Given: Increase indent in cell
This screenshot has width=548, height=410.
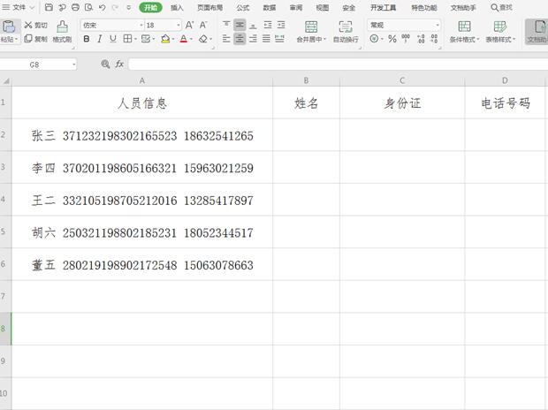Looking at the screenshot, I should [281, 25].
